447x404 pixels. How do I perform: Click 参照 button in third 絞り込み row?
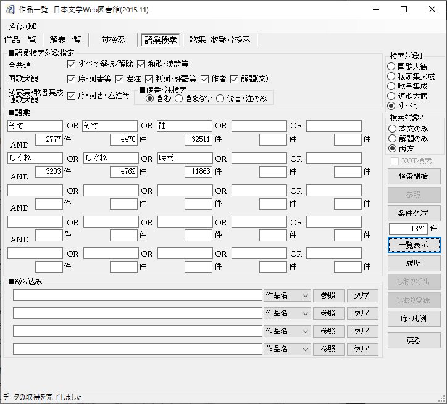328,331
